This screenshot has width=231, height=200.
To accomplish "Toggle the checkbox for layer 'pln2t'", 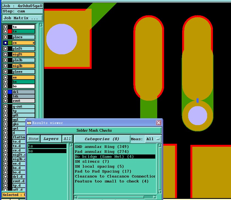I will 5,49.
